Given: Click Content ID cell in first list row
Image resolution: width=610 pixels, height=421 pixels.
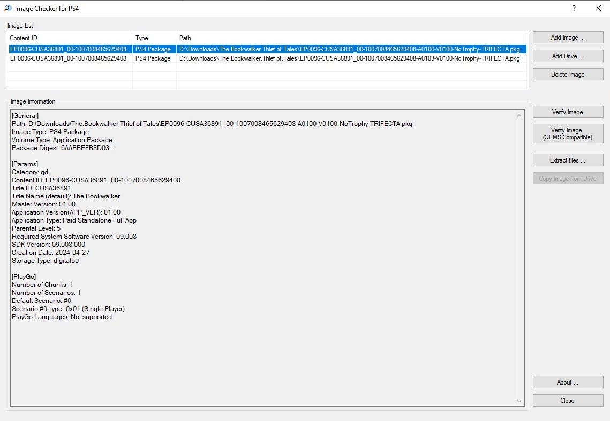Looking at the screenshot, I should (69, 49).
